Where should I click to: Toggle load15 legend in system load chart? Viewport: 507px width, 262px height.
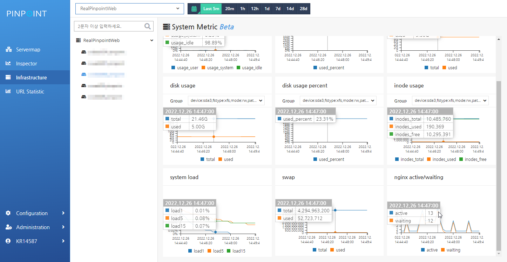click(x=236, y=251)
